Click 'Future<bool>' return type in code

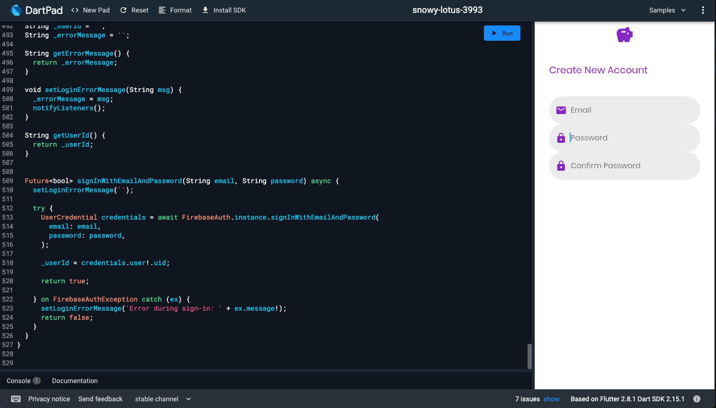point(49,181)
